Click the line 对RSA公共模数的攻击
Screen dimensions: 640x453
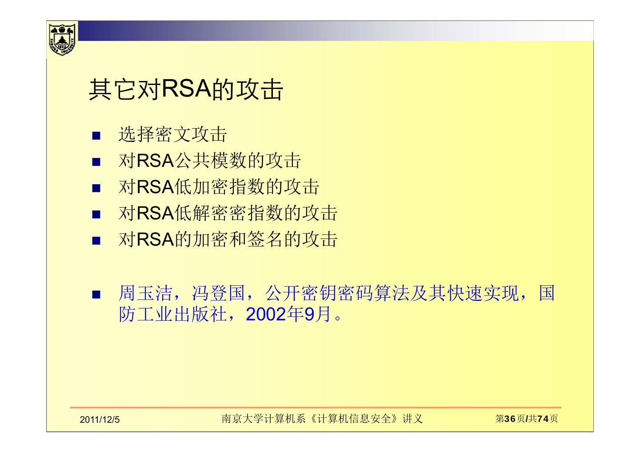tap(209, 161)
